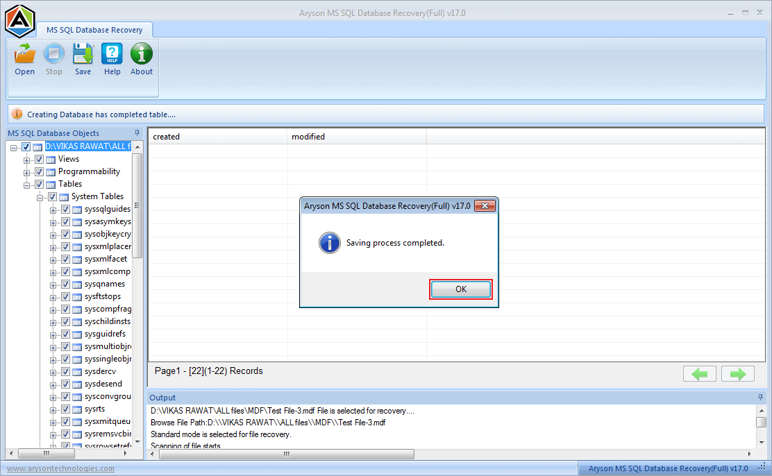Click the Aryson logo in top-left corner
The image size is (772, 476).
(19, 20)
